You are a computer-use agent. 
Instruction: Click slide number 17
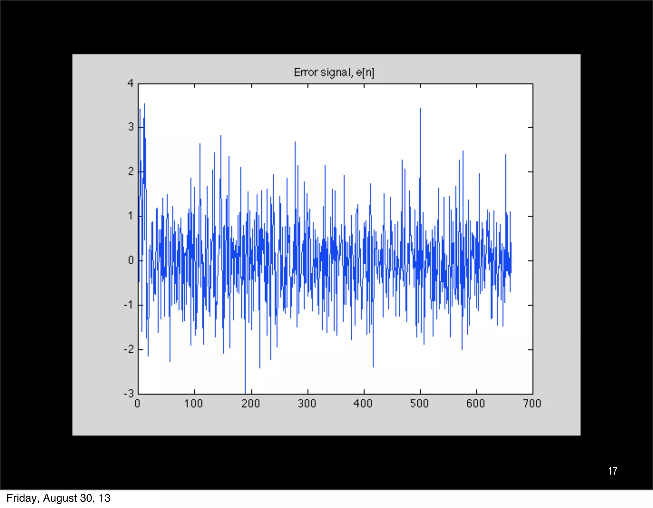point(612,471)
